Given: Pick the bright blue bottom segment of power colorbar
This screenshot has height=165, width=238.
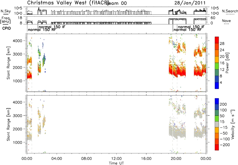Looking at the screenshot, I should point(217,86).
